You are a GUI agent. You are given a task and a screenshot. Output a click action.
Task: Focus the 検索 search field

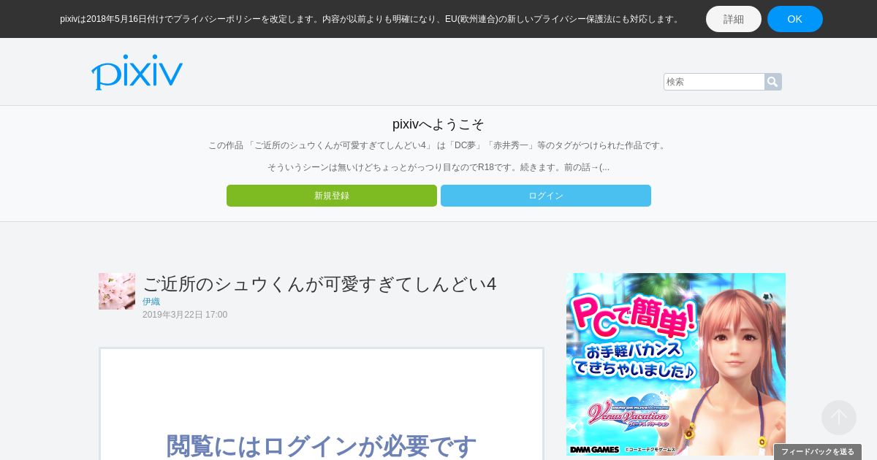coord(714,82)
